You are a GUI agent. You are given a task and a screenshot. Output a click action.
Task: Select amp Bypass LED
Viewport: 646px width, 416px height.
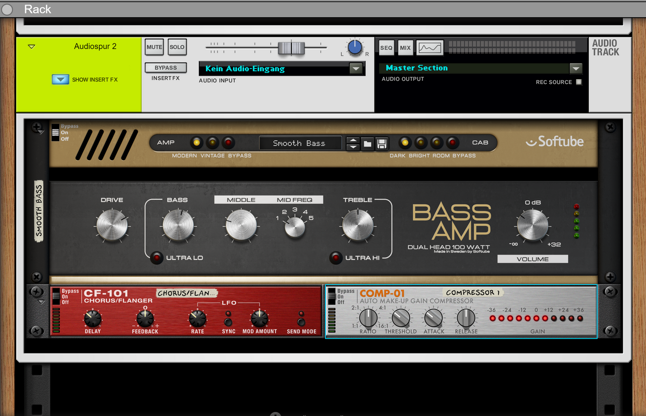point(229,143)
